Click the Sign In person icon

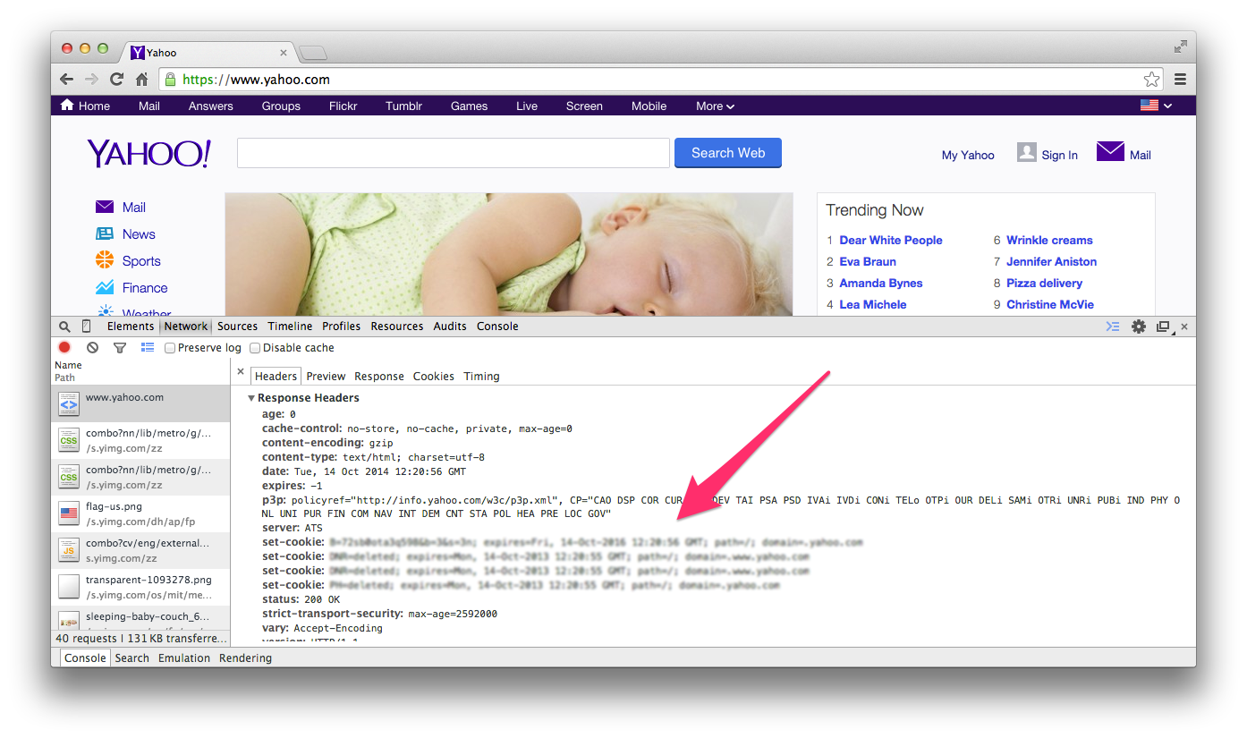click(1026, 153)
